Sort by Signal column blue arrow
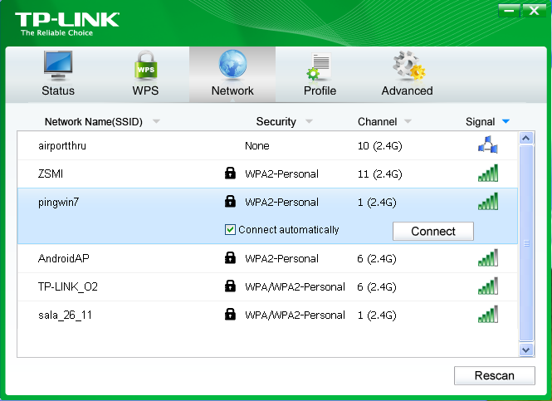The height and width of the screenshot is (401, 552). pos(506,121)
